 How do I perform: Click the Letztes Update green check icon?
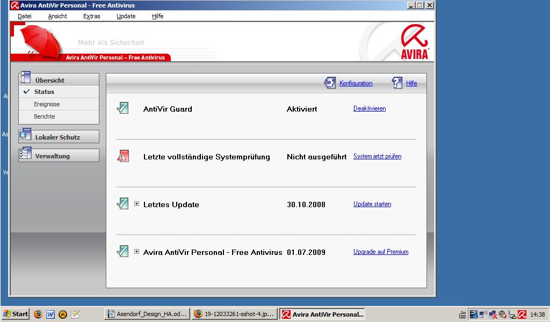pos(123,204)
